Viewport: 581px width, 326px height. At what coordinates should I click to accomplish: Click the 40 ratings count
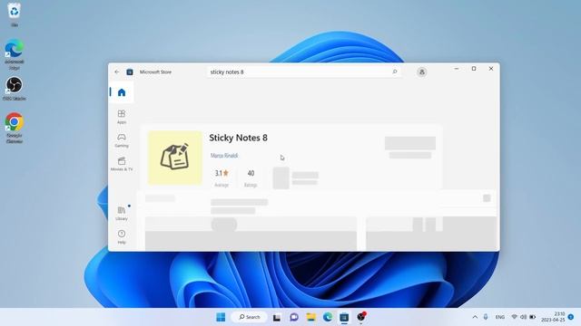251,173
